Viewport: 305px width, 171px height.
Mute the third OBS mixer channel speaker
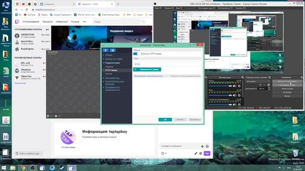[234, 104]
